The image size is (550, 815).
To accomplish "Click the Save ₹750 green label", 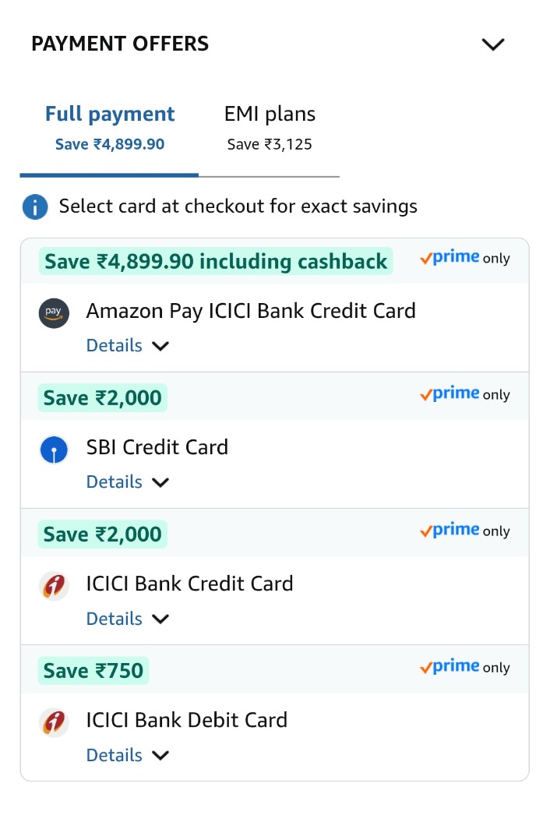I will (x=93, y=670).
